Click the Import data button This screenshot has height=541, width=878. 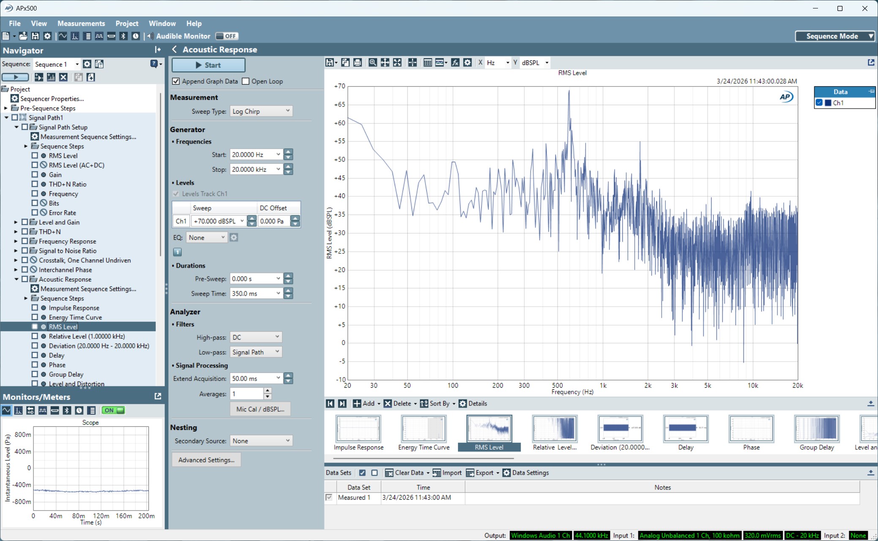(x=447, y=473)
